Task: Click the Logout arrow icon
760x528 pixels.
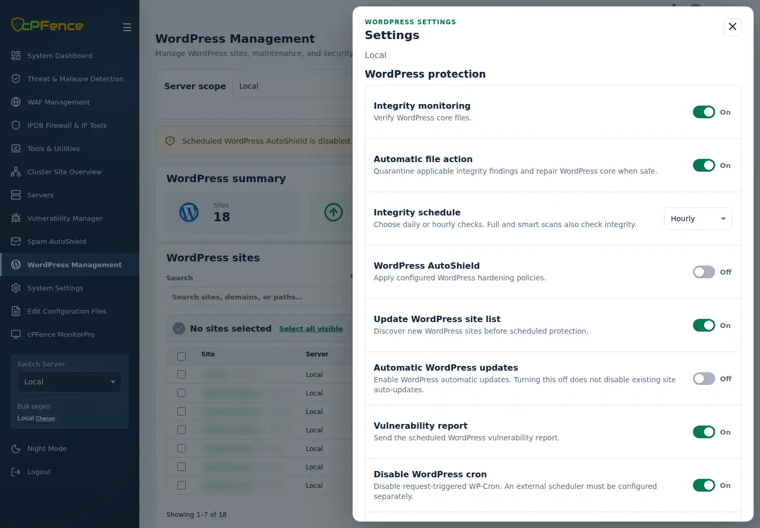Action: click(16, 472)
